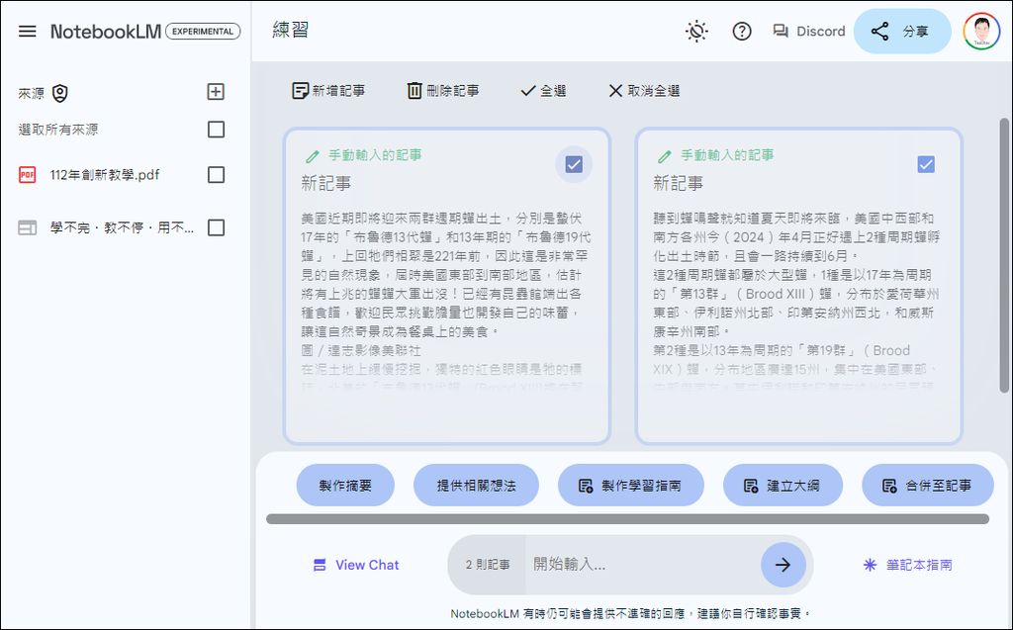Open the 112年創新教學.pdf source

pyautogui.click(x=105, y=175)
